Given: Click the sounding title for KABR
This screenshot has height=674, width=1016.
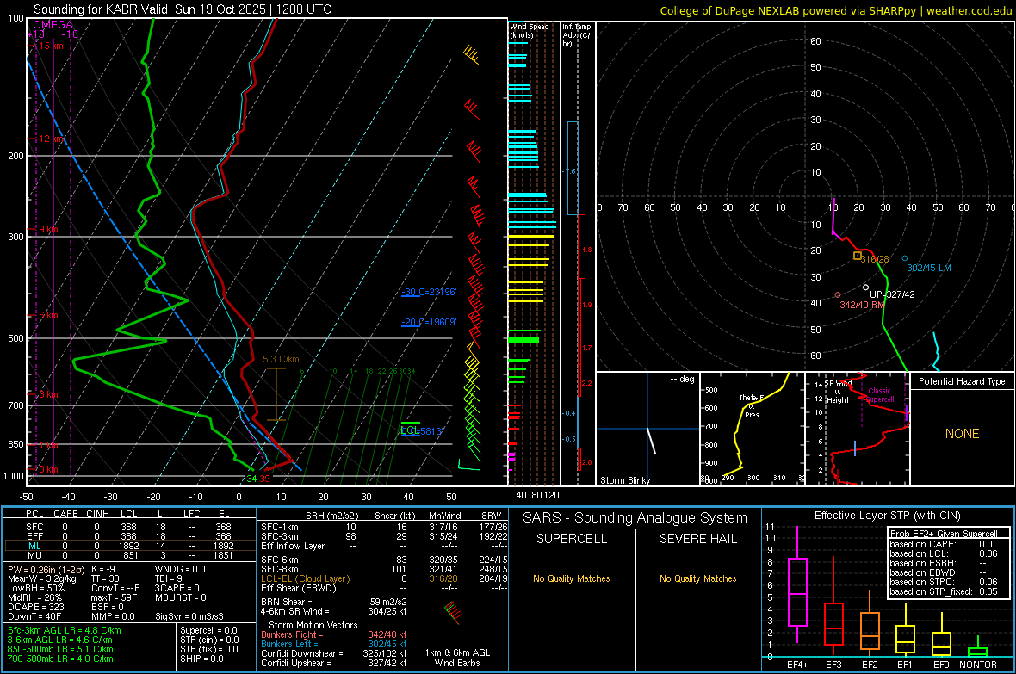Looking at the screenshot, I should pos(182,9).
